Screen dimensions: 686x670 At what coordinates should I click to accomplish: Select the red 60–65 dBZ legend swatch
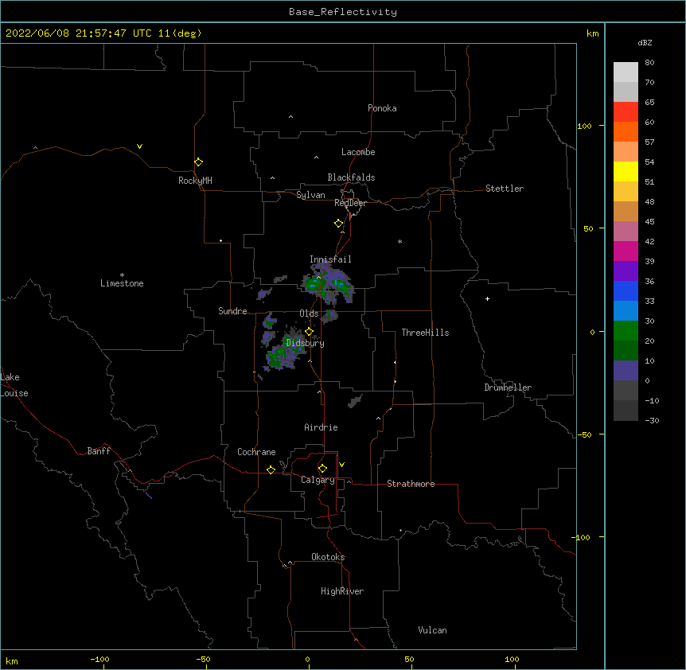coord(626,112)
